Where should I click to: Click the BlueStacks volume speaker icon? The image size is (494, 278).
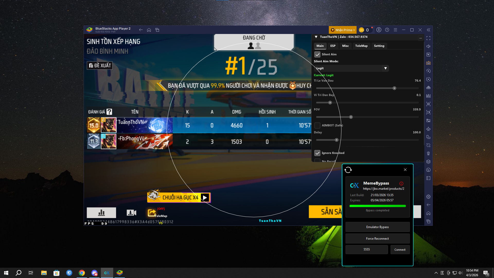(x=428, y=46)
